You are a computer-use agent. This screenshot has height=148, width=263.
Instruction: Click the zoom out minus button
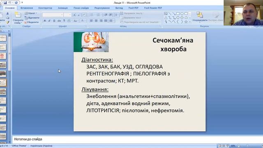tap(239, 146)
